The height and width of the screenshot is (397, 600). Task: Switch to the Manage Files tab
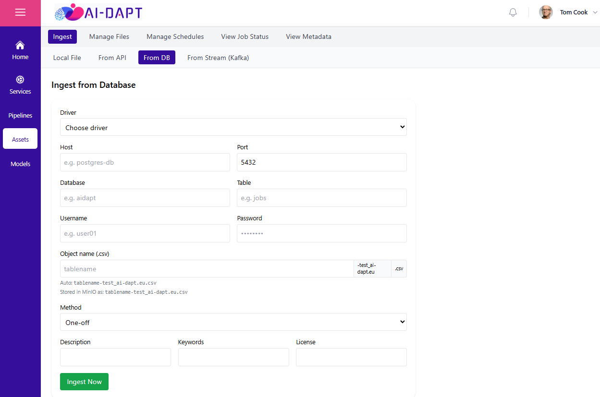[x=109, y=36]
